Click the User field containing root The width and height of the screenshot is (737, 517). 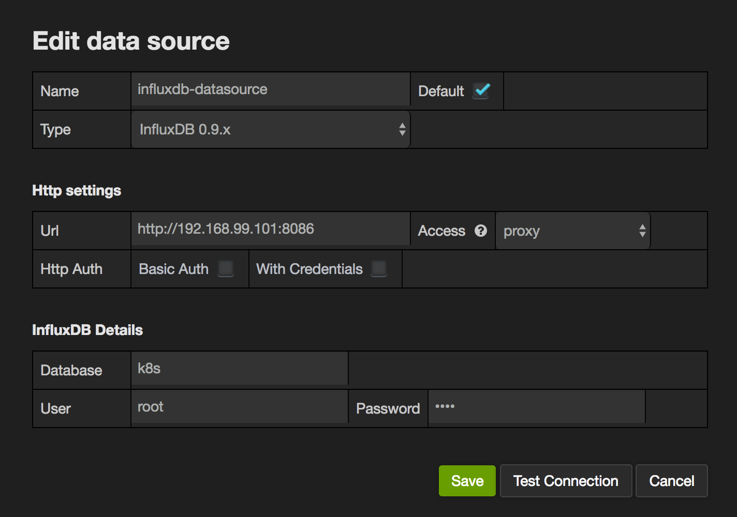[x=240, y=406]
